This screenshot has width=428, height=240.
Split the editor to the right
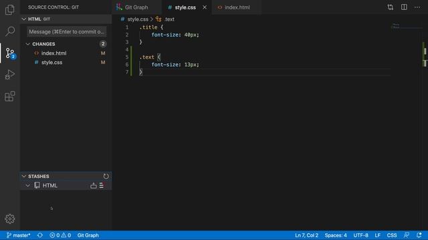(x=404, y=7)
